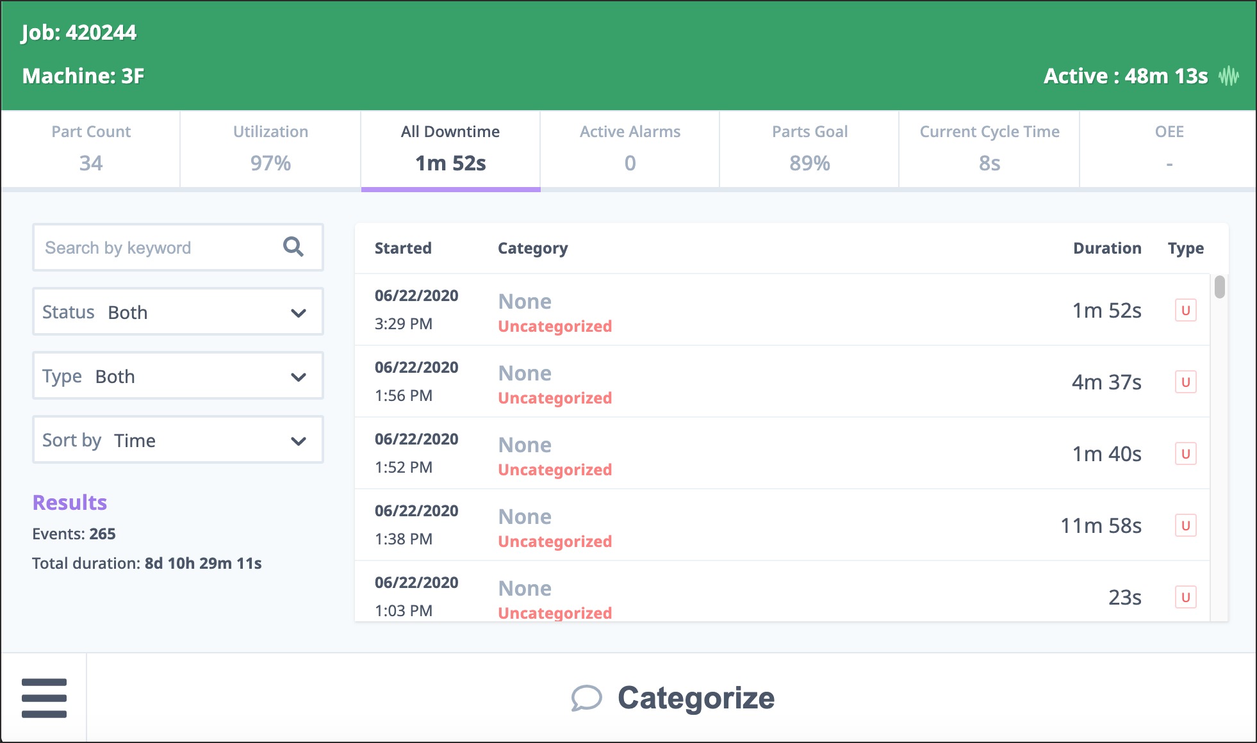1257x743 pixels.
Task: Click the U type icon on third downtime row
Action: coord(1185,453)
